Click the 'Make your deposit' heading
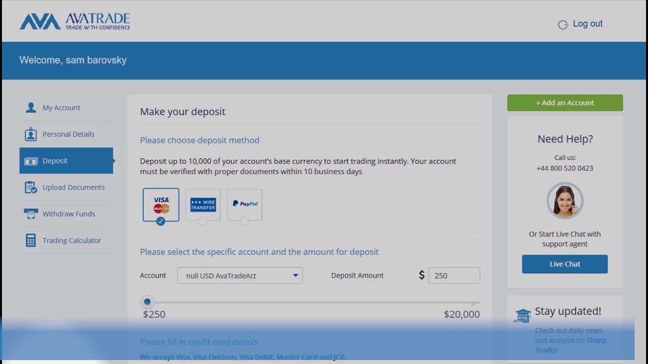The image size is (648, 364). tap(183, 112)
